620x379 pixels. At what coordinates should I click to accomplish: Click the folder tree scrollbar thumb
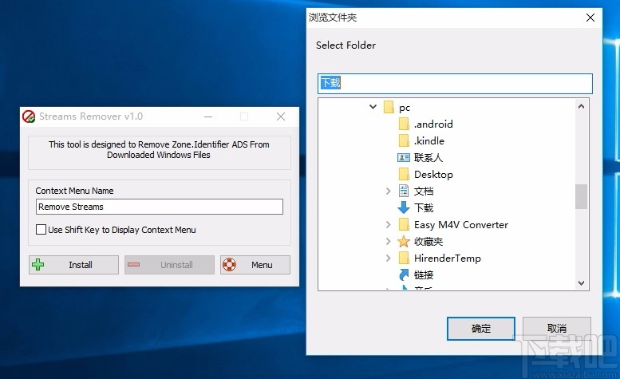pyautogui.click(x=581, y=196)
